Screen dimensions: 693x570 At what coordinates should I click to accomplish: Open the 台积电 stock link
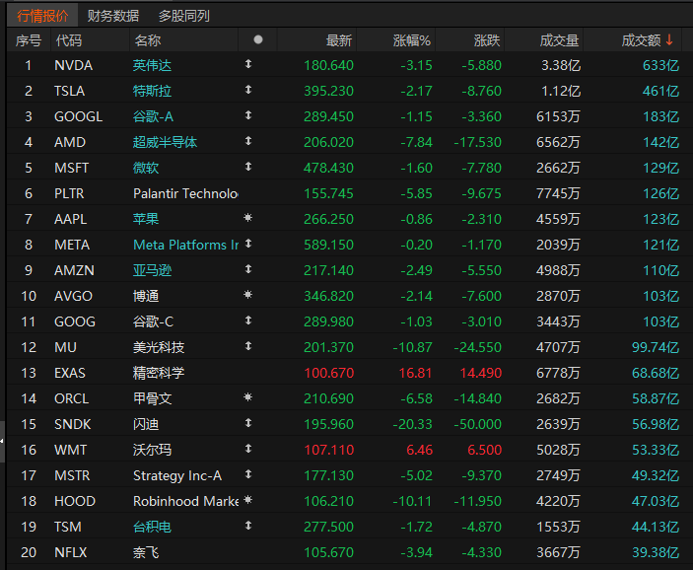152,528
